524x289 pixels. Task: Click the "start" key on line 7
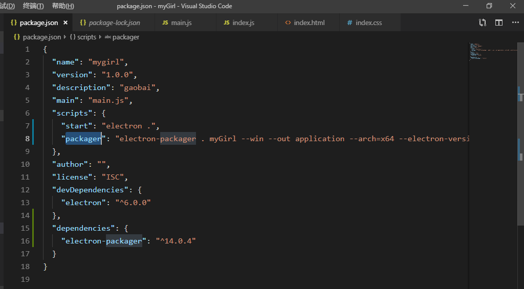pyautogui.click(x=77, y=126)
